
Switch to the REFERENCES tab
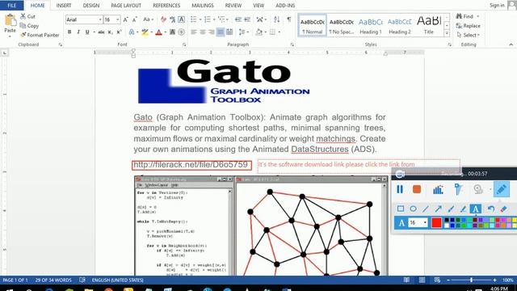pyautogui.click(x=166, y=6)
